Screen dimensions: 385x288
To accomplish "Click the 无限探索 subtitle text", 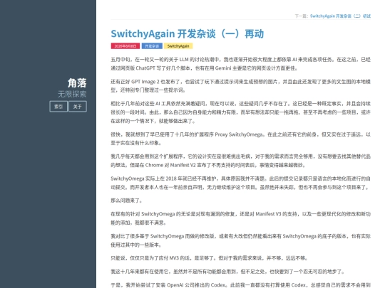I will (72, 94).
